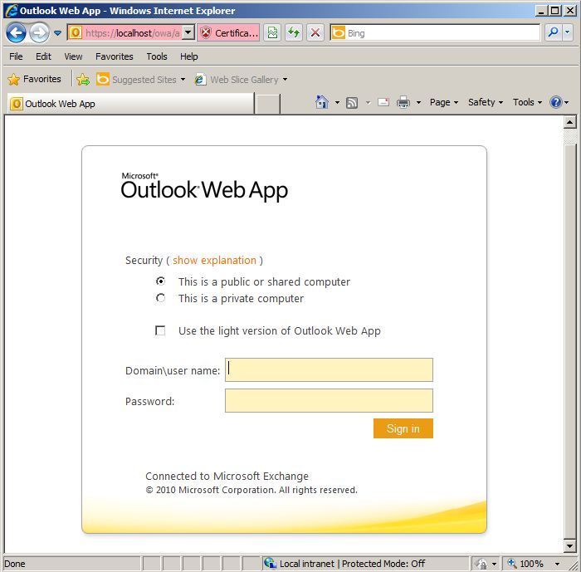Click the status bar privacy lock icon
This screenshot has width=581, height=572.
[481, 564]
